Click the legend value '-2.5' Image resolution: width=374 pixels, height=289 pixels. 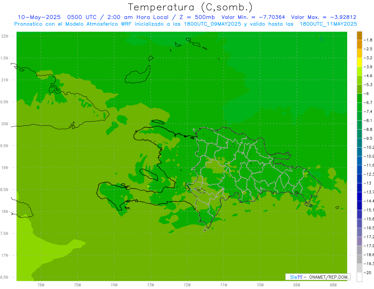pyautogui.click(x=368, y=49)
